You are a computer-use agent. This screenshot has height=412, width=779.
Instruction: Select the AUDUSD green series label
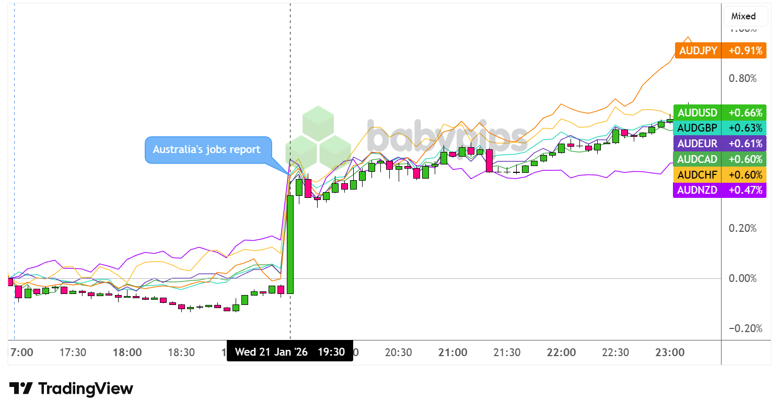click(x=697, y=112)
